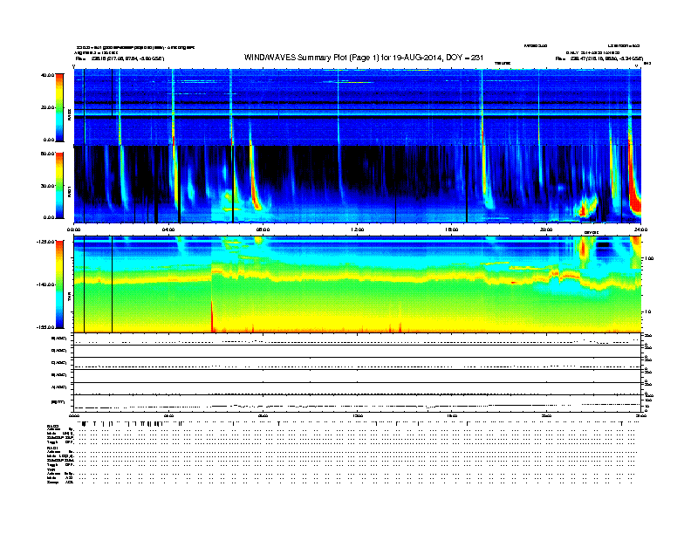
Task: Click the 24:00 time label under RAD1 spectrogram
Action: (x=640, y=229)
